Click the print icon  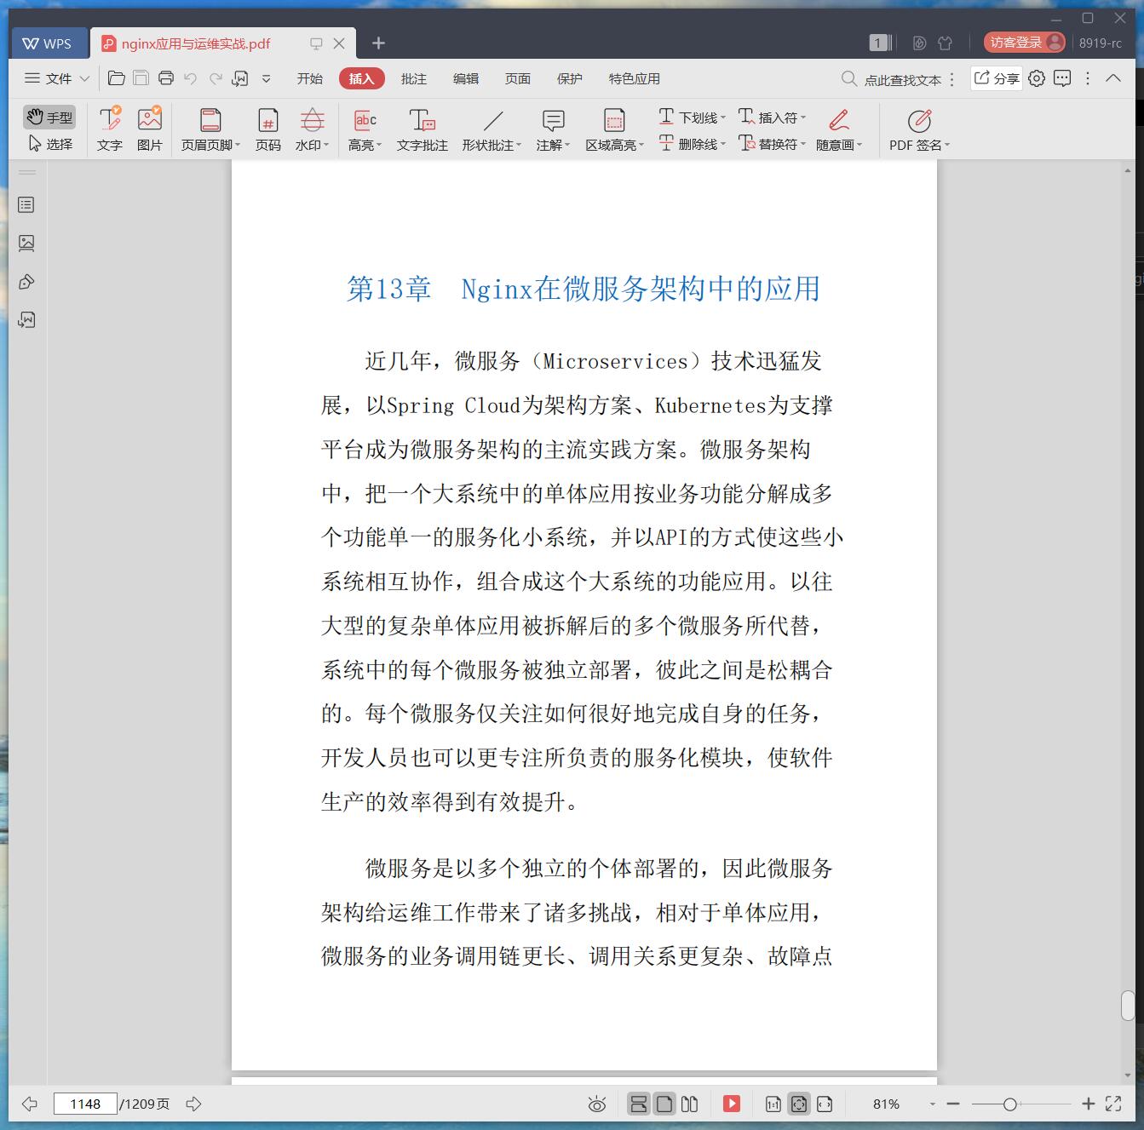point(166,78)
